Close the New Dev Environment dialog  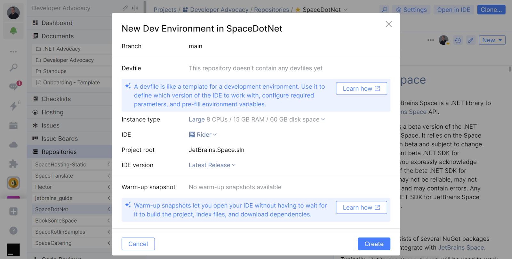point(389,24)
